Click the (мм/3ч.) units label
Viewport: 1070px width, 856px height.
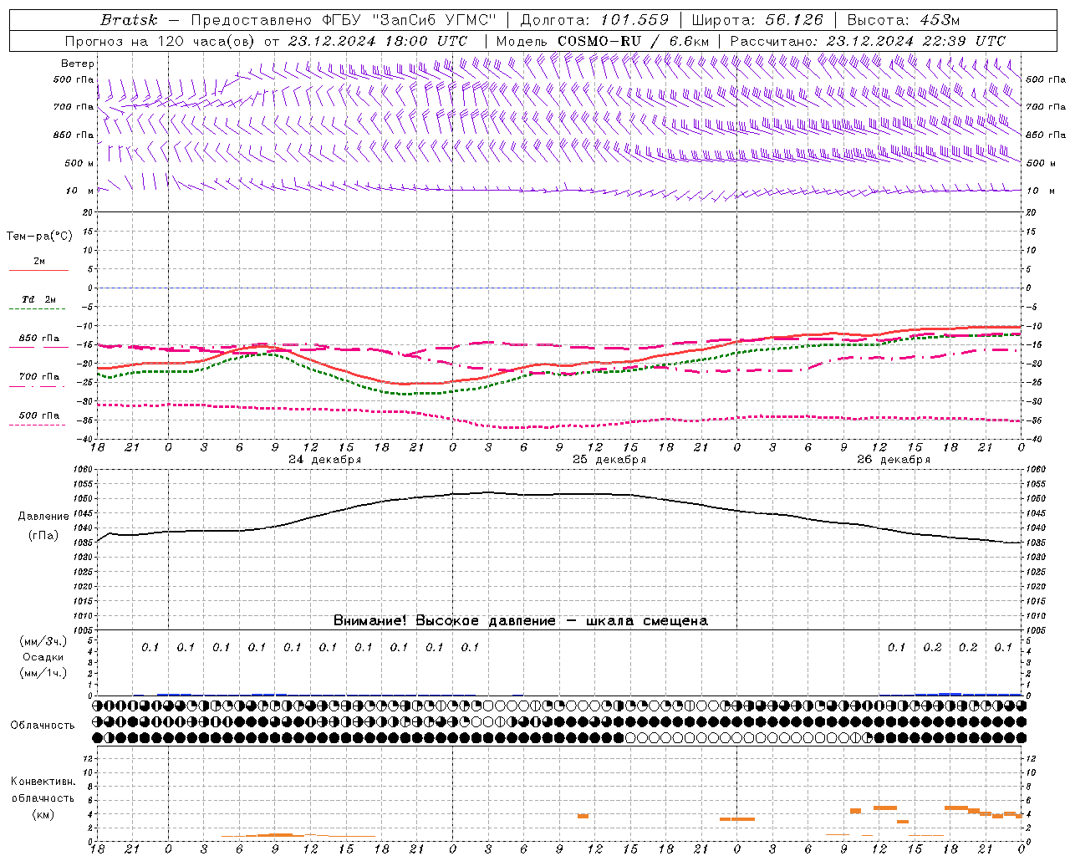[43, 641]
